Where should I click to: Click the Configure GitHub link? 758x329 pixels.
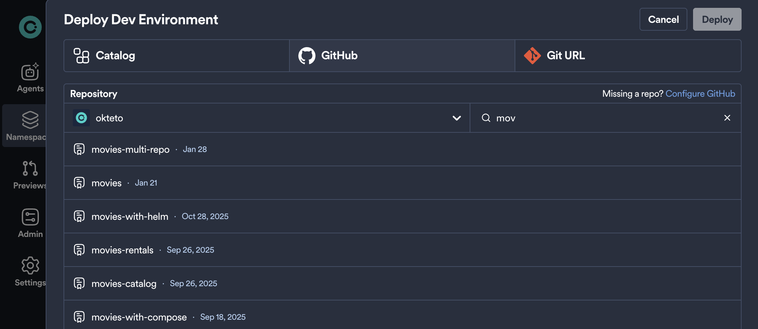click(700, 93)
